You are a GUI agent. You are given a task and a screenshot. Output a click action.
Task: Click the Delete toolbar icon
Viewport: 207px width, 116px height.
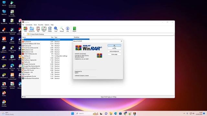pyautogui.click(x=50, y=29)
